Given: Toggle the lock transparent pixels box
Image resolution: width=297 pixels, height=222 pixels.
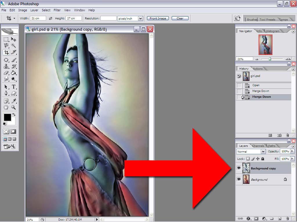Looking at the screenshot, I should pyautogui.click(x=248, y=159).
